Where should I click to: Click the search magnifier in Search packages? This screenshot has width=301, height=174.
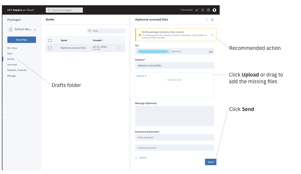point(49,10)
